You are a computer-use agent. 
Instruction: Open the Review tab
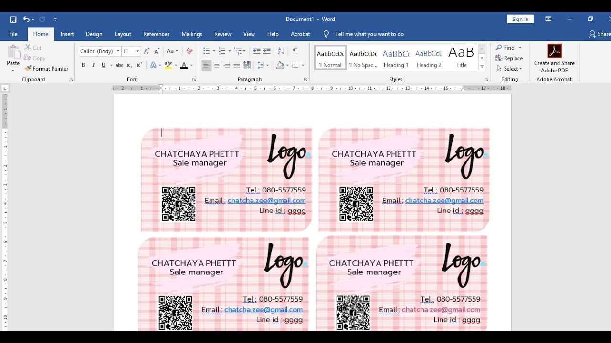[222, 34]
